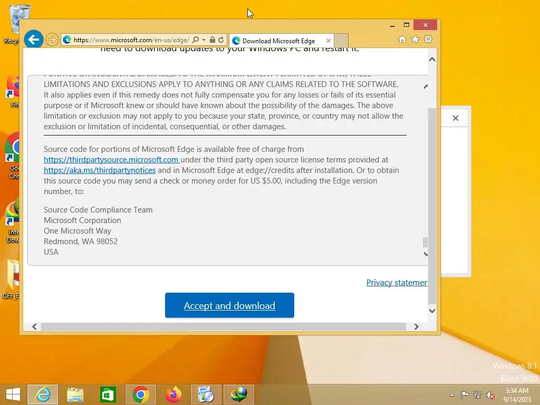Close the Download Microsoft Edge tab

[328, 41]
